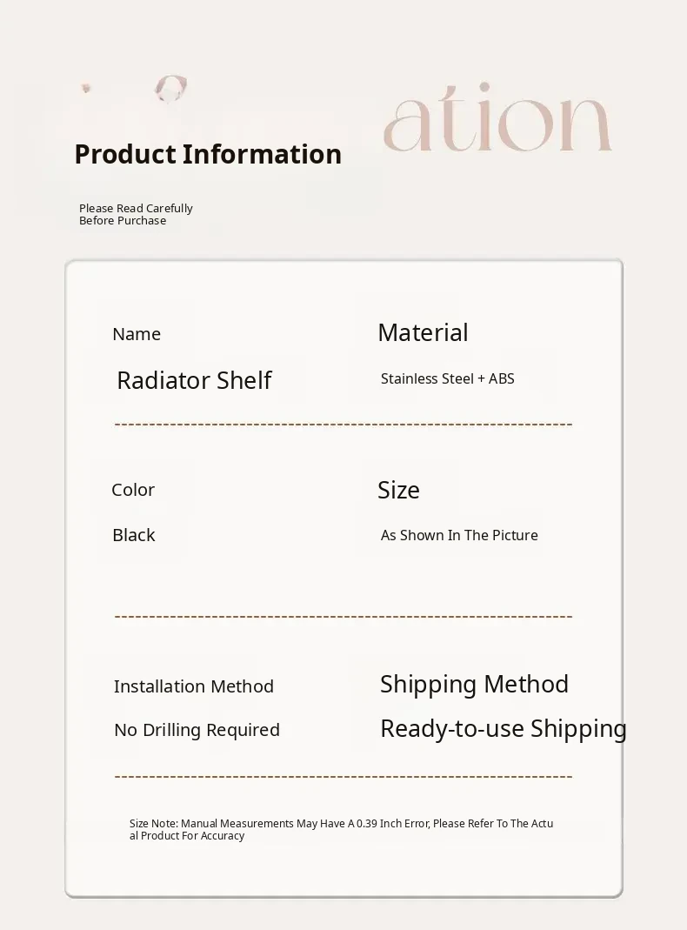687x930 pixels.
Task: Click the dashed divider below Black
Action: [343, 617]
